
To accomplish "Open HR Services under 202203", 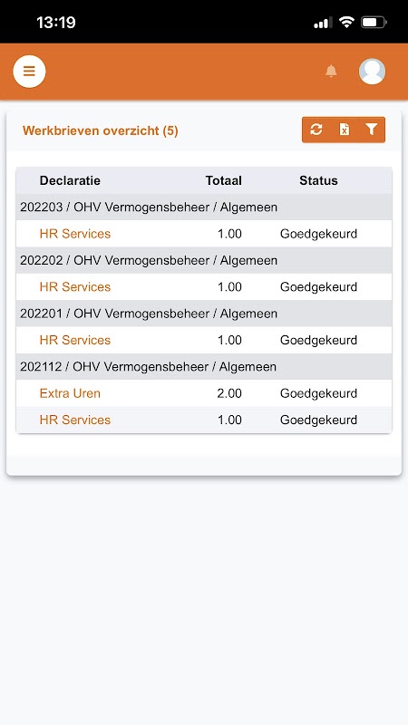I will pyautogui.click(x=75, y=234).
